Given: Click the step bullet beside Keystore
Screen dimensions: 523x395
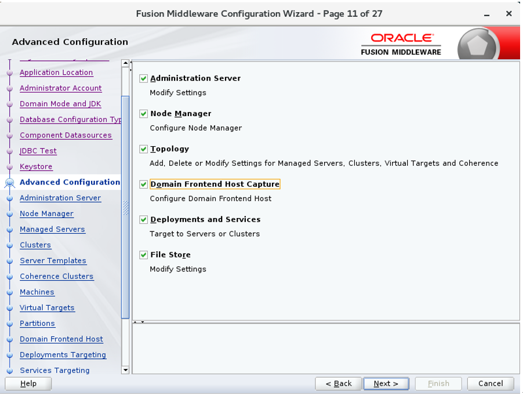Looking at the screenshot, I should pos(10,167).
